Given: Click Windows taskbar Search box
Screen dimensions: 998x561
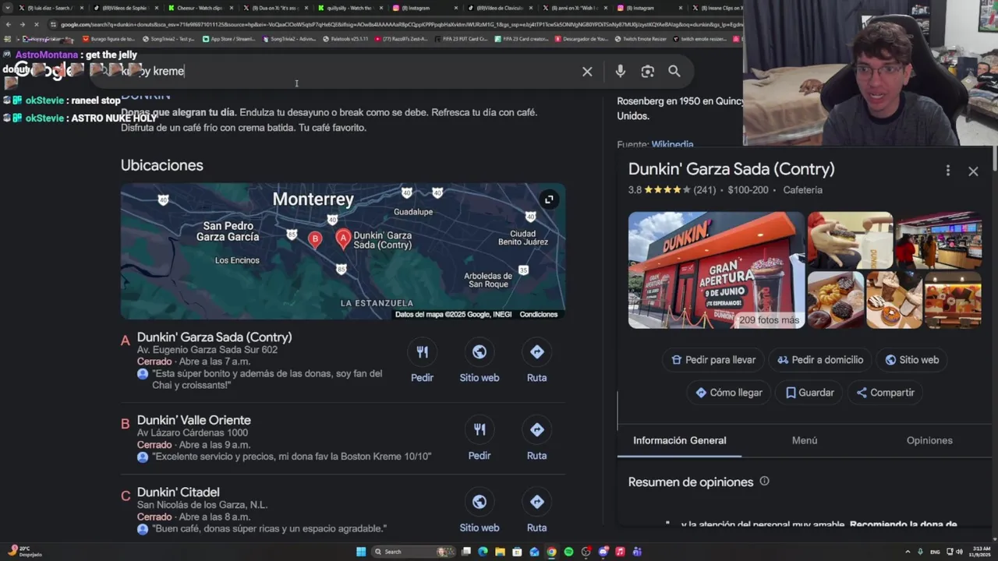Looking at the screenshot, I should (414, 552).
